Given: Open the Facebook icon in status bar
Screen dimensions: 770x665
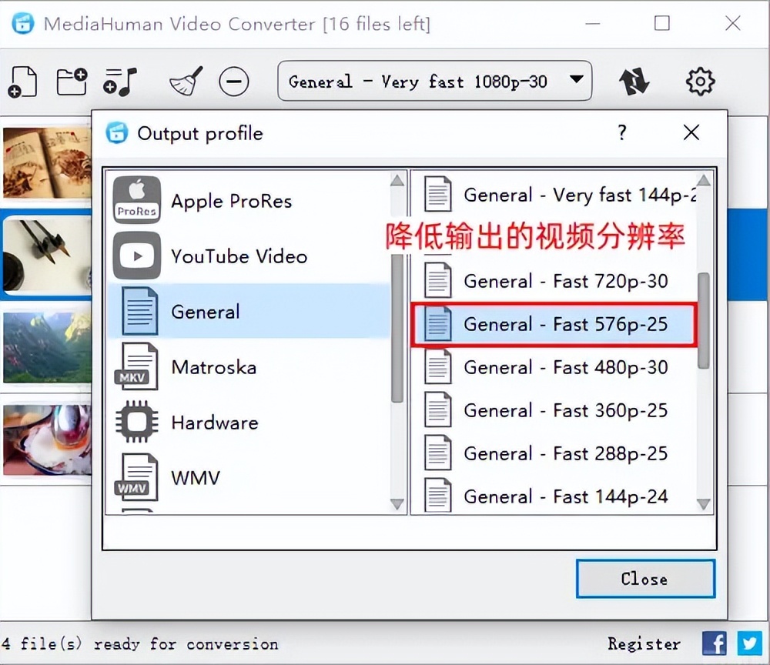Looking at the screenshot, I should pos(714,643).
